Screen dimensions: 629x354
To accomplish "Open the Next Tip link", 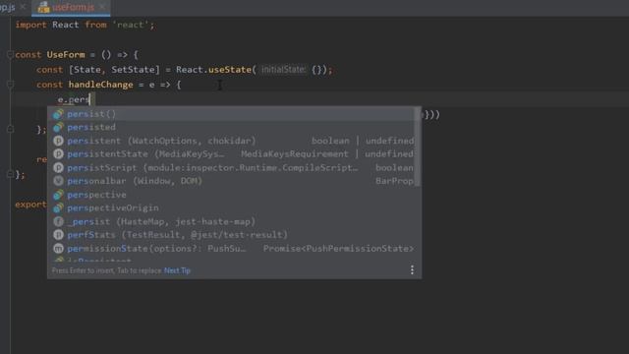I will click(x=177, y=270).
